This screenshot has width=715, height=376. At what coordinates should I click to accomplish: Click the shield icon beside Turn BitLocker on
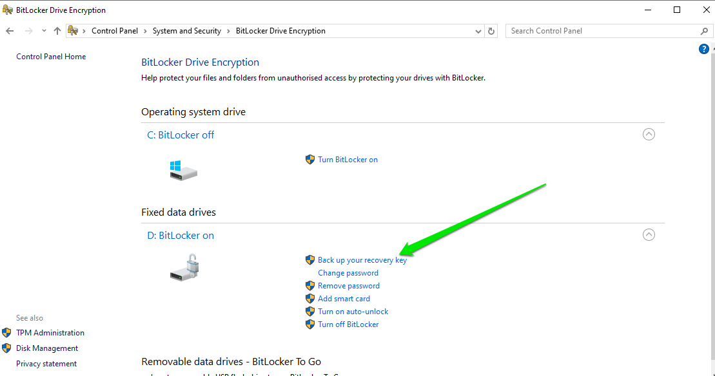pyautogui.click(x=309, y=160)
